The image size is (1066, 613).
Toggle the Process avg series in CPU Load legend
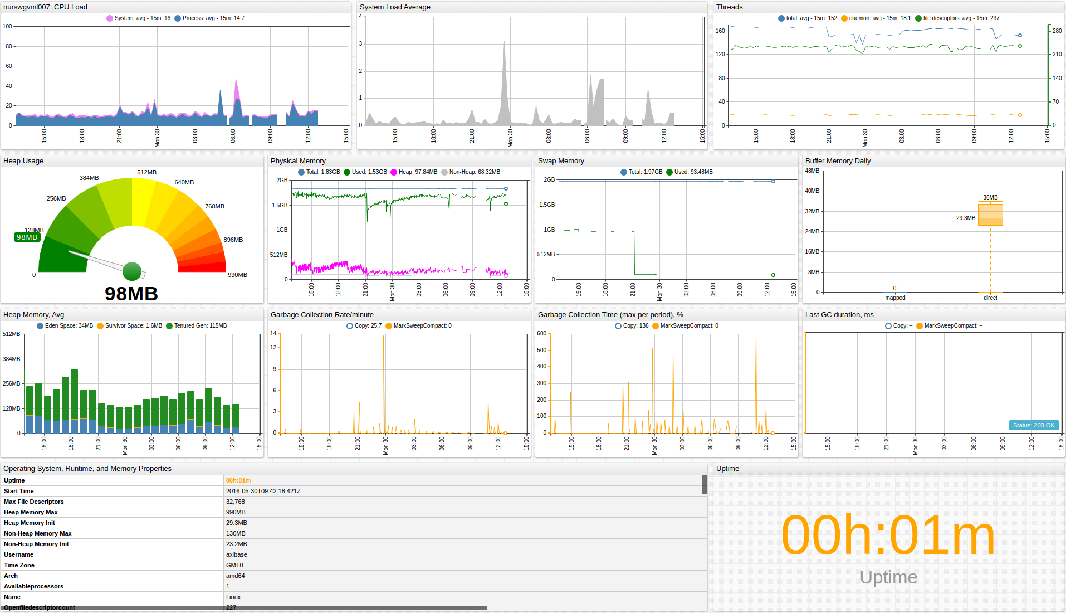tap(209, 18)
